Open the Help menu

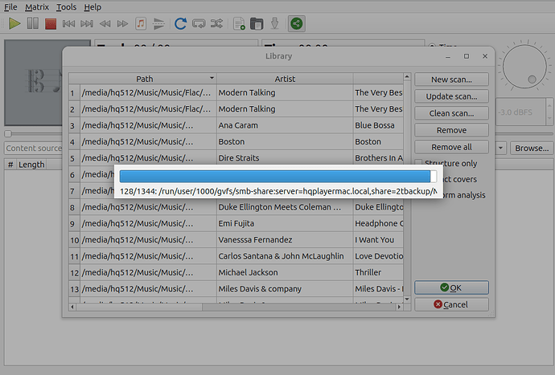(x=92, y=7)
